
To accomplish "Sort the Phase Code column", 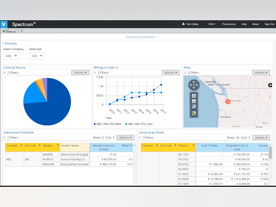I will tap(194, 145).
